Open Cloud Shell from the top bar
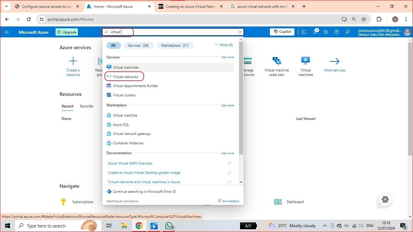Image resolution: width=413 pixels, height=232 pixels. coord(304,32)
